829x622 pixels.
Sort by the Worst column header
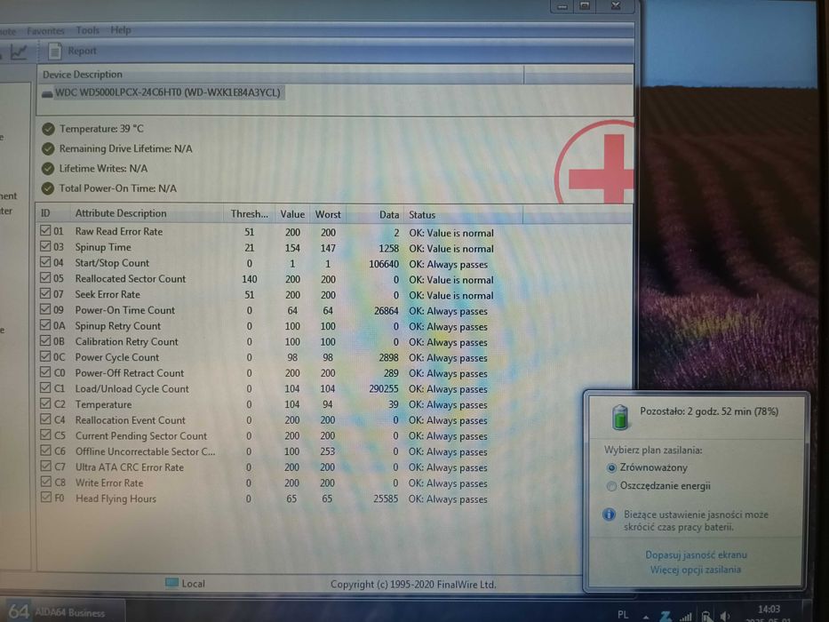point(328,214)
